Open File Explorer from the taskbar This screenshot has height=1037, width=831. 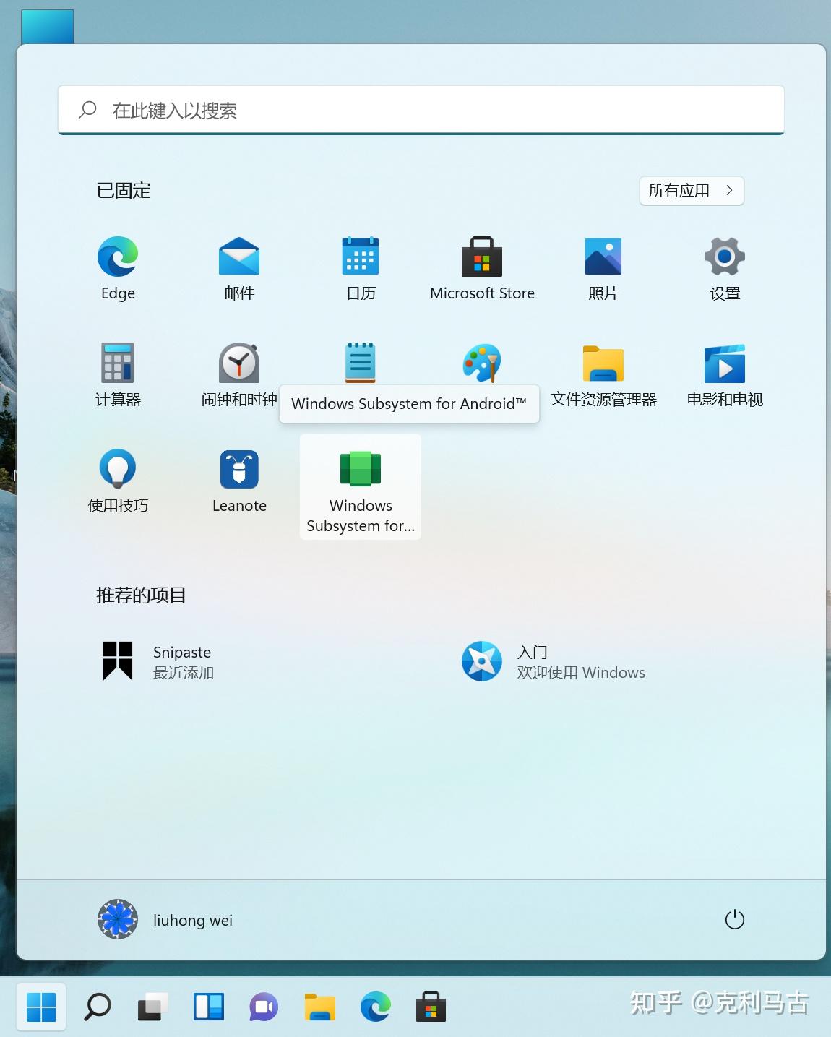(x=319, y=1007)
